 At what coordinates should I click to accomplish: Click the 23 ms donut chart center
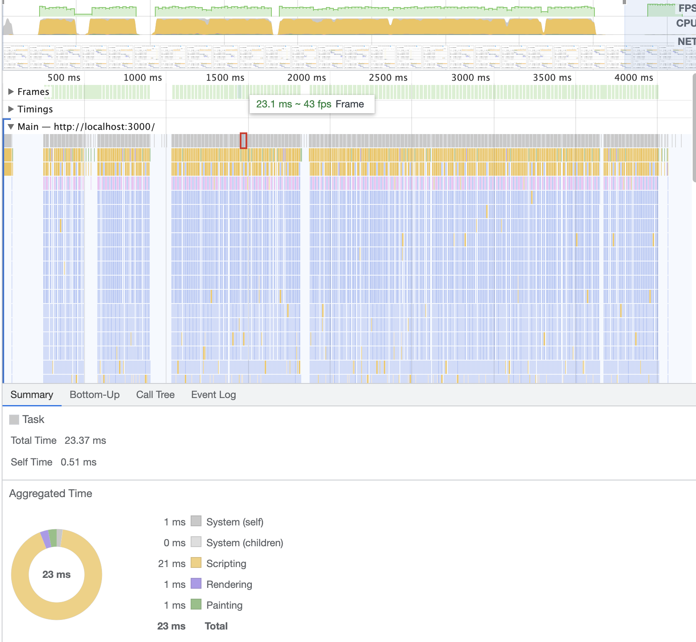click(57, 575)
